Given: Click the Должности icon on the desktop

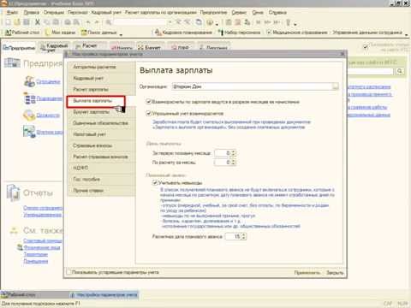Looking at the screenshot, I should (x=29, y=115).
